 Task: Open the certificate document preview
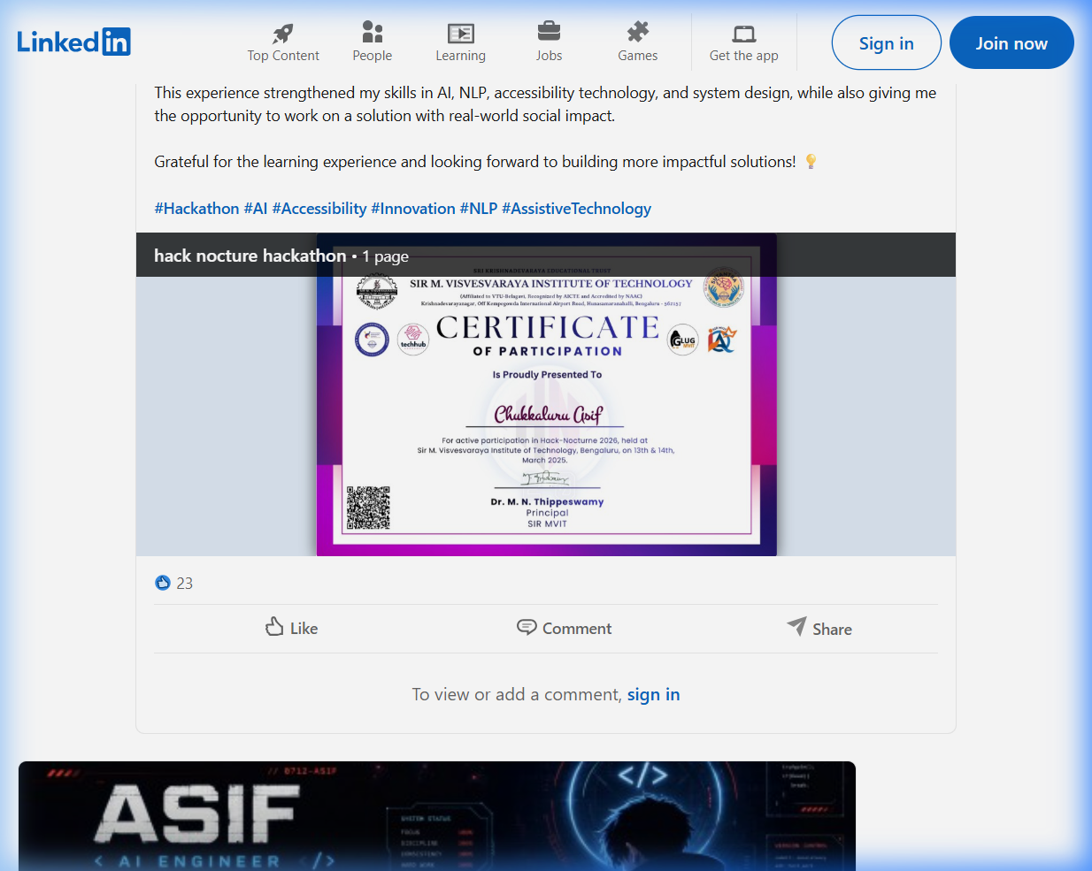(546, 394)
